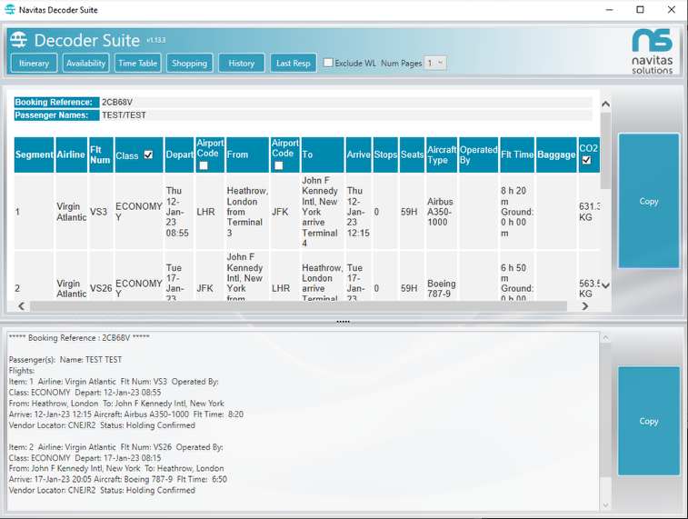This screenshot has width=688, height=519.
Task: Click the passenger name TEST/TEST
Action: [125, 115]
